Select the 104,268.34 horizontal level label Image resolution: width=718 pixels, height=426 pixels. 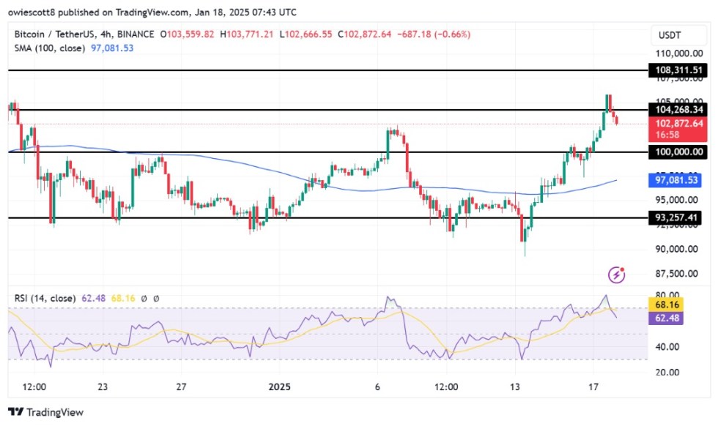(679, 109)
